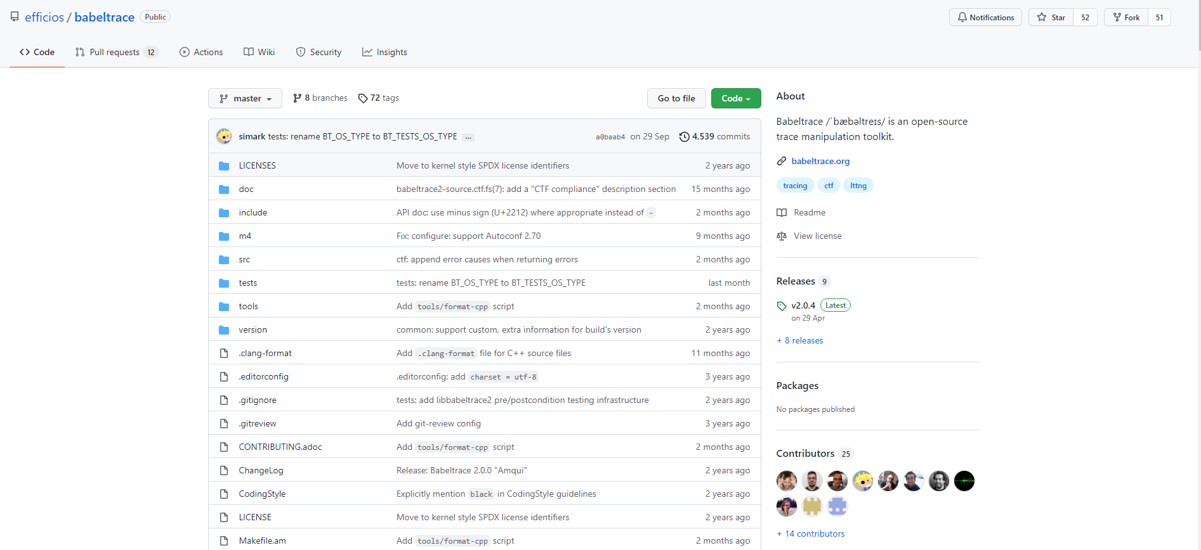The width and height of the screenshot is (1201, 550).
Task: Open the Contributors heading link
Action: pos(815,454)
